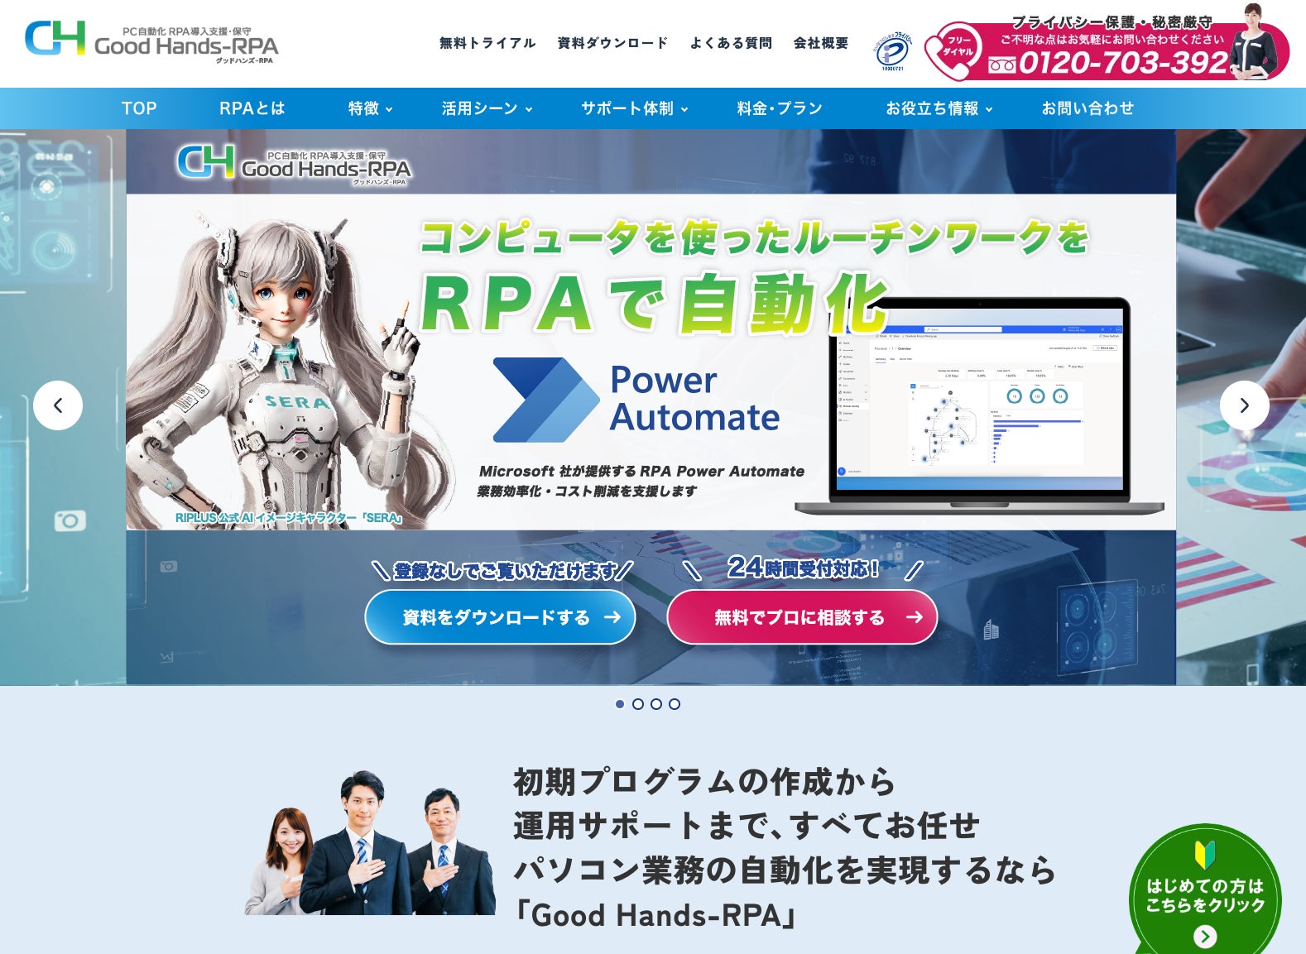Click the 「Good Hands-RPA」 headline text
The image size is (1306, 954).
click(655, 915)
